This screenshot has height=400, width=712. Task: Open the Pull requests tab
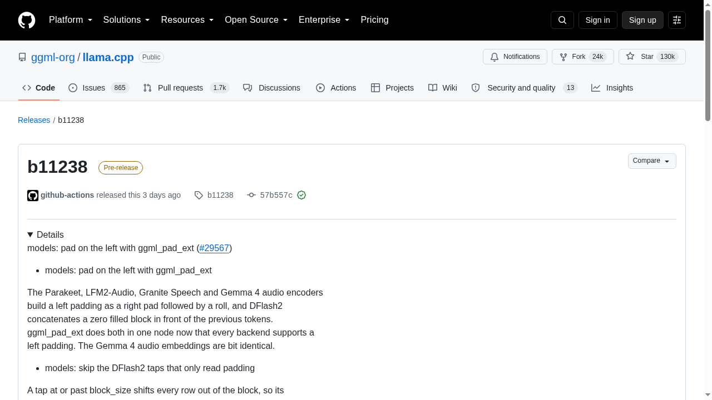coord(186,88)
